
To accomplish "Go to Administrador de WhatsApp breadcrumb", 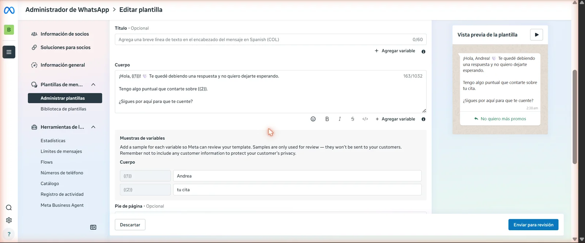I will click(67, 10).
